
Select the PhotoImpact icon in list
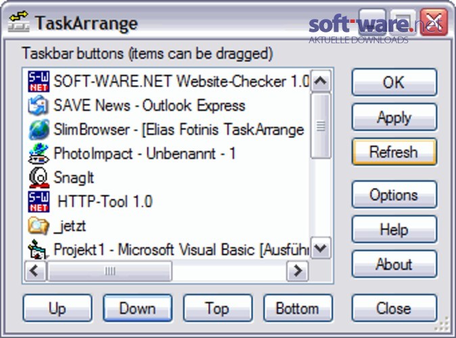(x=39, y=153)
